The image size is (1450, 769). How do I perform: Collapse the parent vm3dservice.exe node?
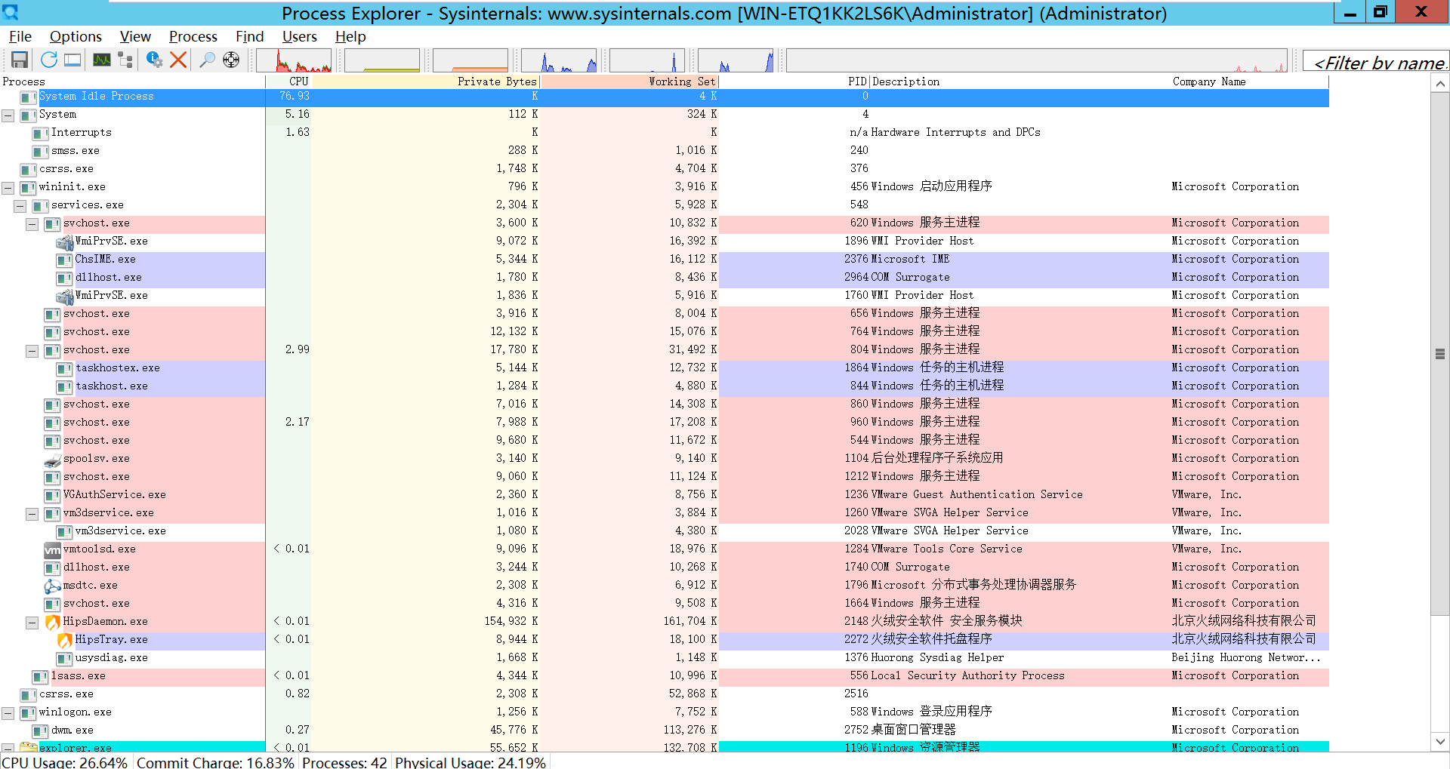click(x=32, y=514)
